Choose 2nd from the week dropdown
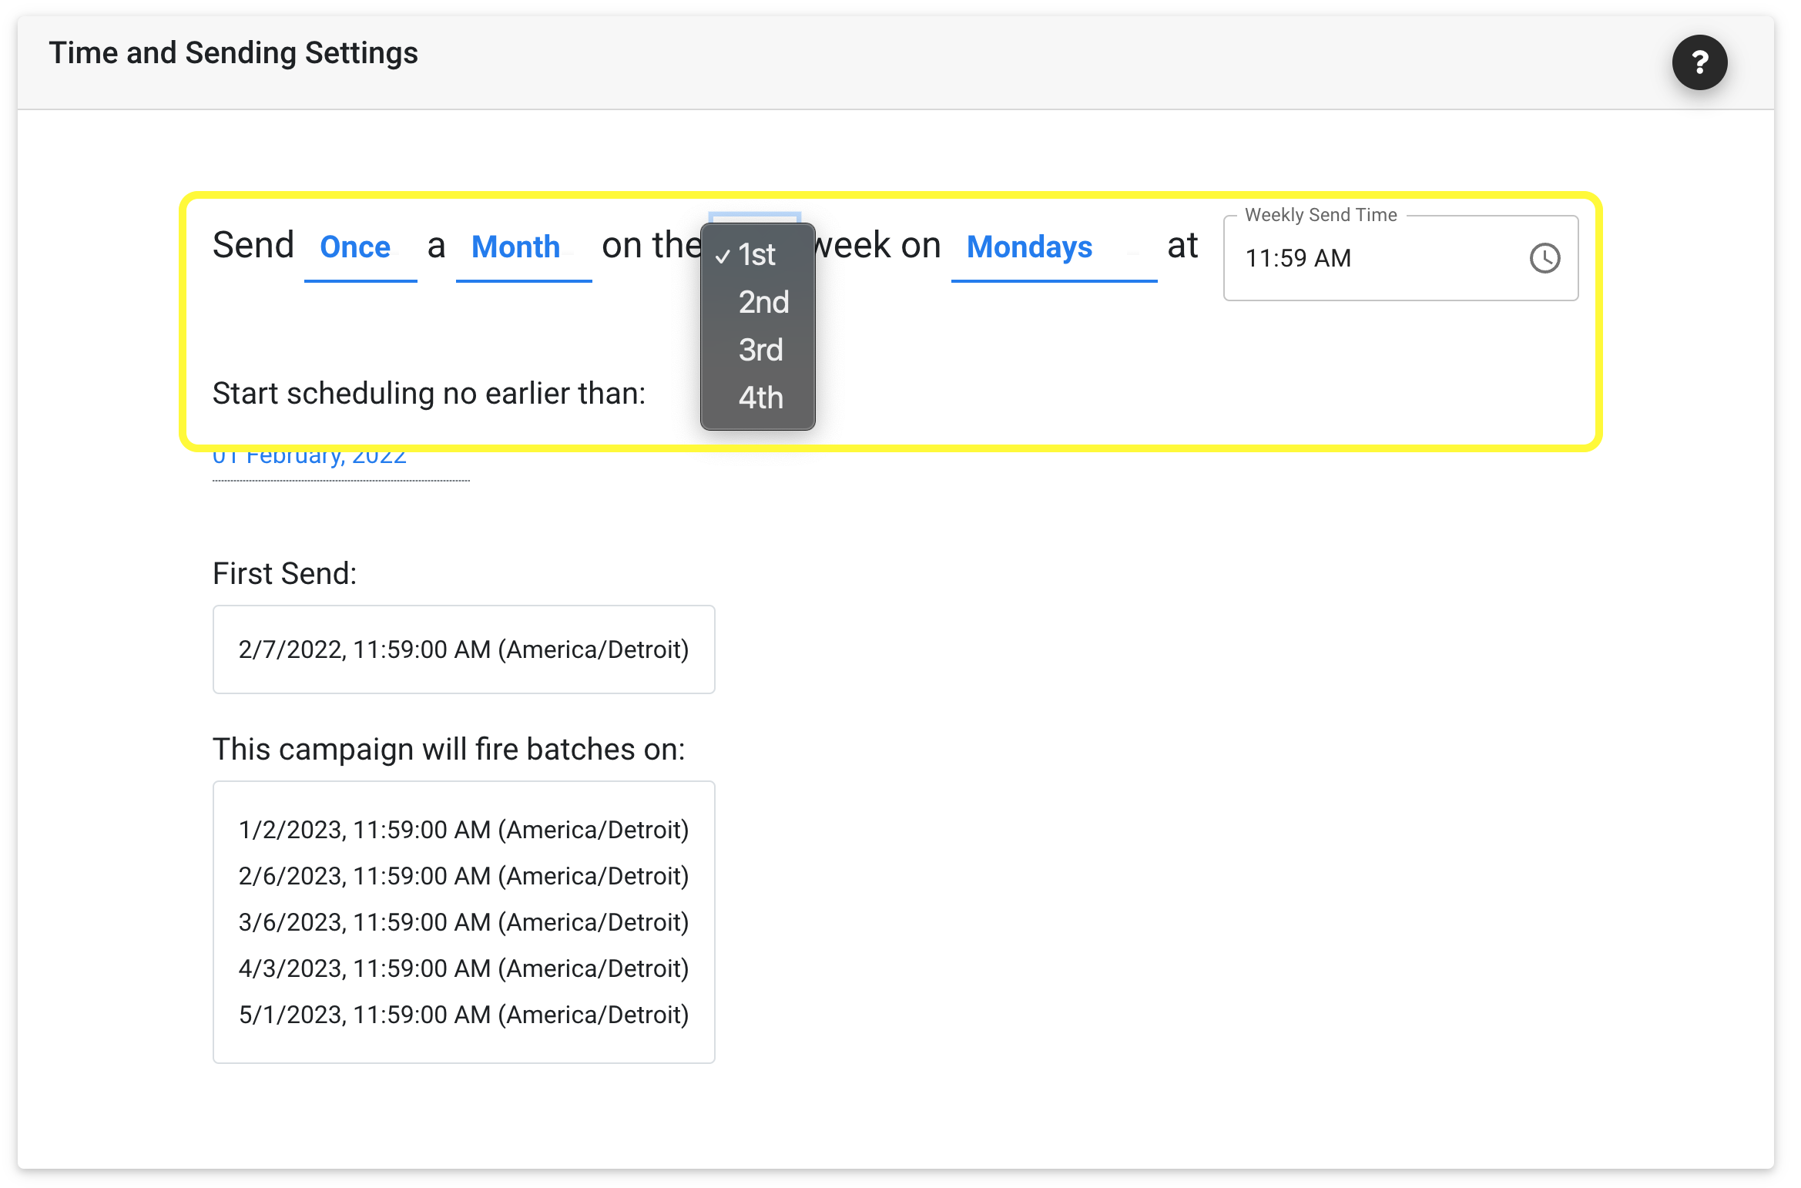Viewport: 1801px width, 1188px height. point(757,302)
